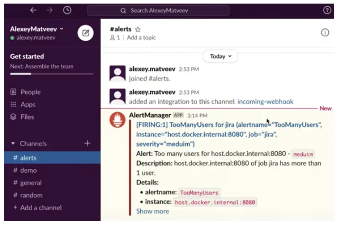Expand the alert with Show more

153,211
